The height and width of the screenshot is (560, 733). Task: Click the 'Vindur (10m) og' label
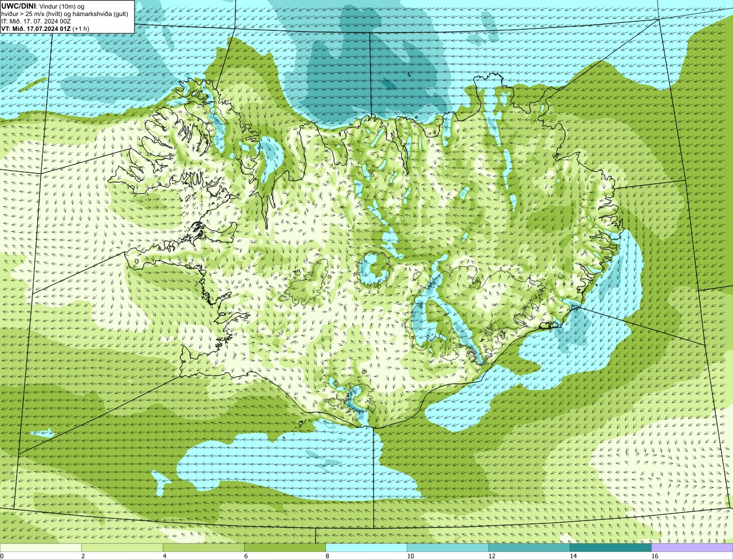point(61,6)
